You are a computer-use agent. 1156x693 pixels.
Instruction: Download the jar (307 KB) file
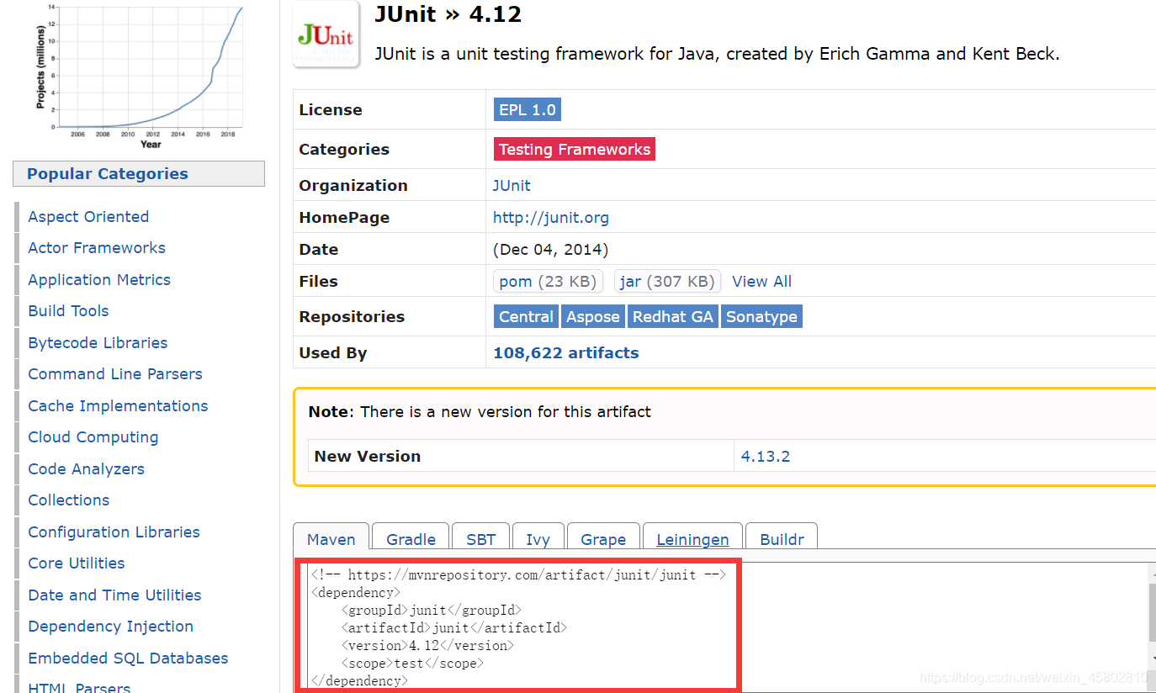(667, 282)
